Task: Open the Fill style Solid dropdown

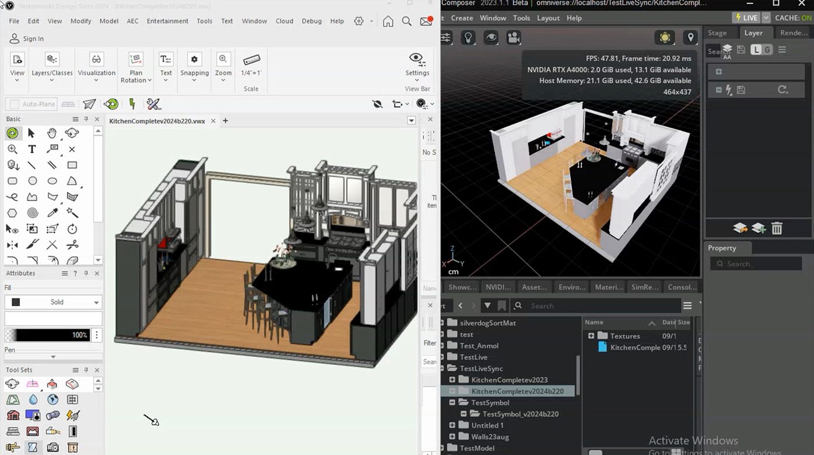Action: point(53,302)
